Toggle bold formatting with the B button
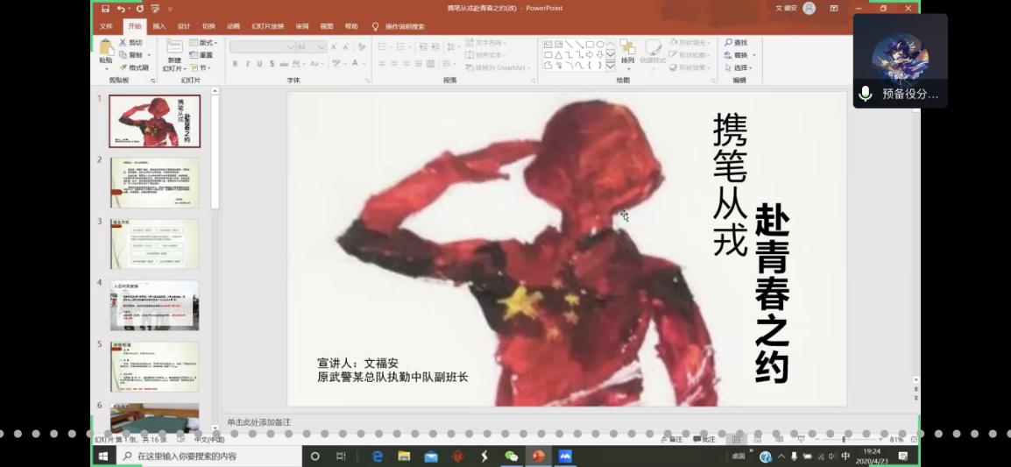This screenshot has width=1011, height=467. 236,64
